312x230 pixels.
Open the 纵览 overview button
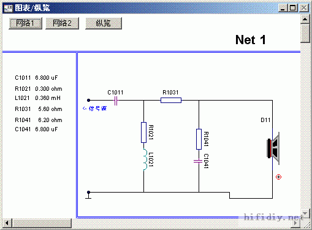[104, 23]
